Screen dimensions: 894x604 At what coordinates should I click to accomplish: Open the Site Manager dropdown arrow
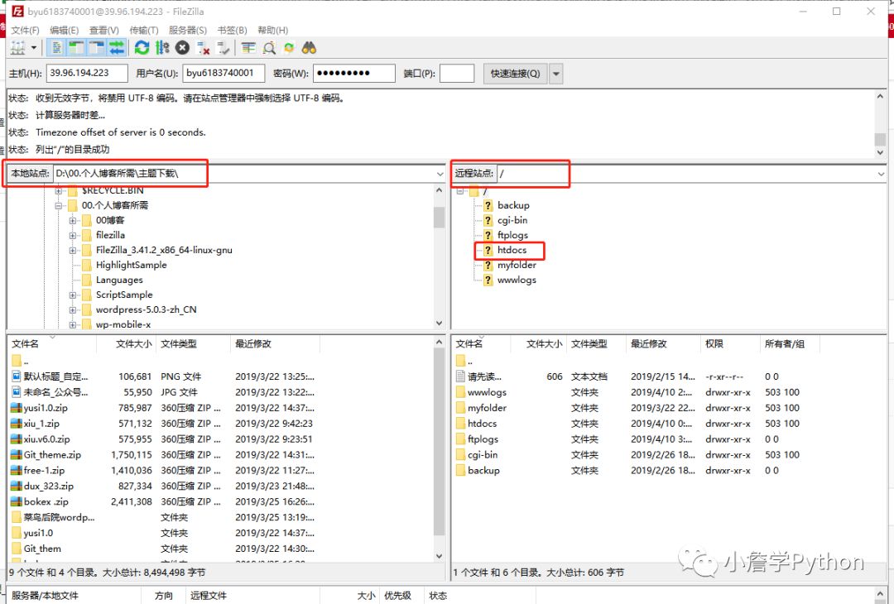point(33,48)
